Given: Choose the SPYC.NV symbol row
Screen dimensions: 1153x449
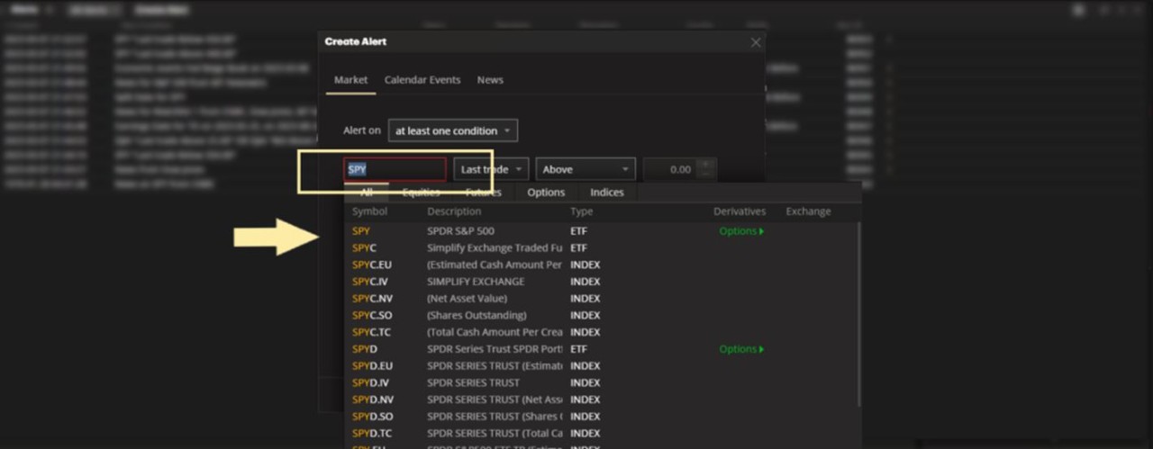Looking at the screenshot, I should tap(602, 298).
